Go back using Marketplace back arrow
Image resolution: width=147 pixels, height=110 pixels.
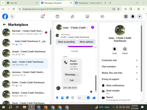(4, 25)
